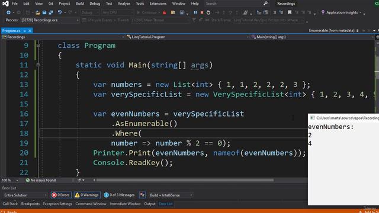Click the Restart debugging icon
The image size is (379, 213).
click(x=208, y=12)
